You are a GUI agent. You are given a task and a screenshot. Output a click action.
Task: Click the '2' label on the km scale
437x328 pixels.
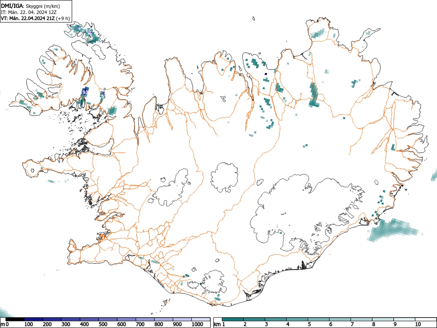pos(245,324)
